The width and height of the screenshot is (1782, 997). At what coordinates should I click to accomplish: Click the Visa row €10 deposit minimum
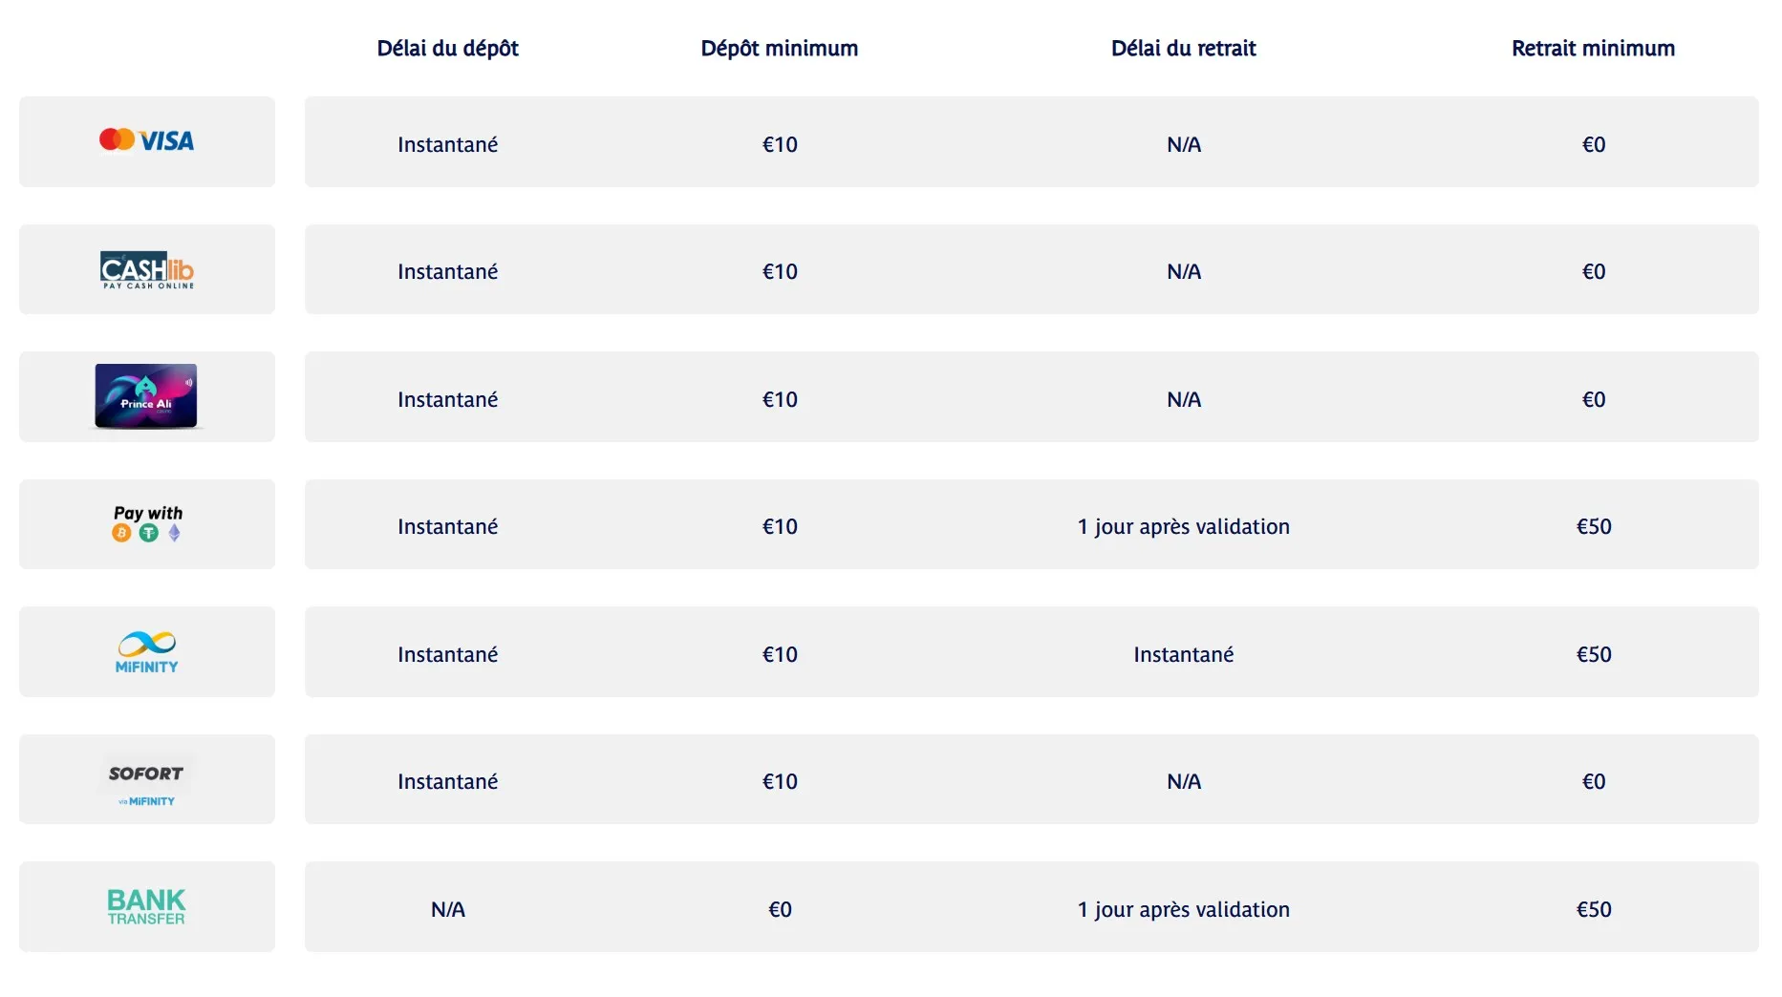(779, 144)
